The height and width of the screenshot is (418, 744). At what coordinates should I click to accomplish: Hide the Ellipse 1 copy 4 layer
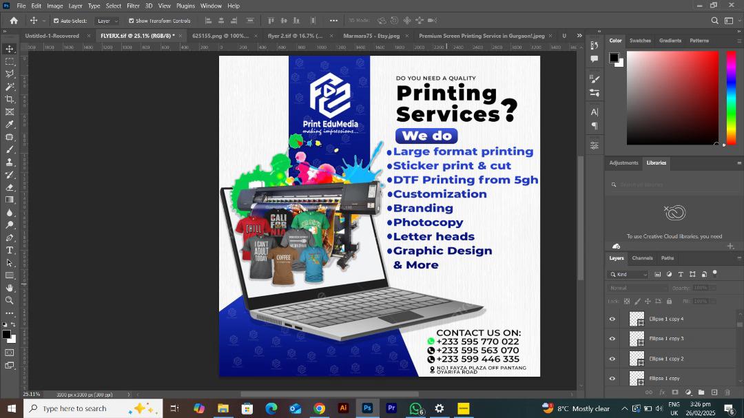click(x=612, y=319)
